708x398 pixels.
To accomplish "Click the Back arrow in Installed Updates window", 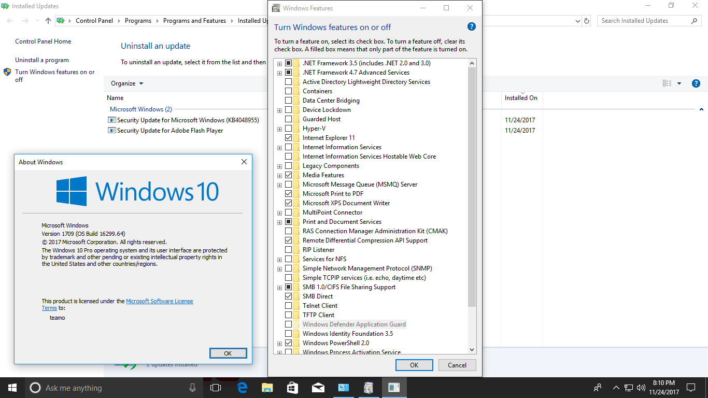I will (11, 21).
